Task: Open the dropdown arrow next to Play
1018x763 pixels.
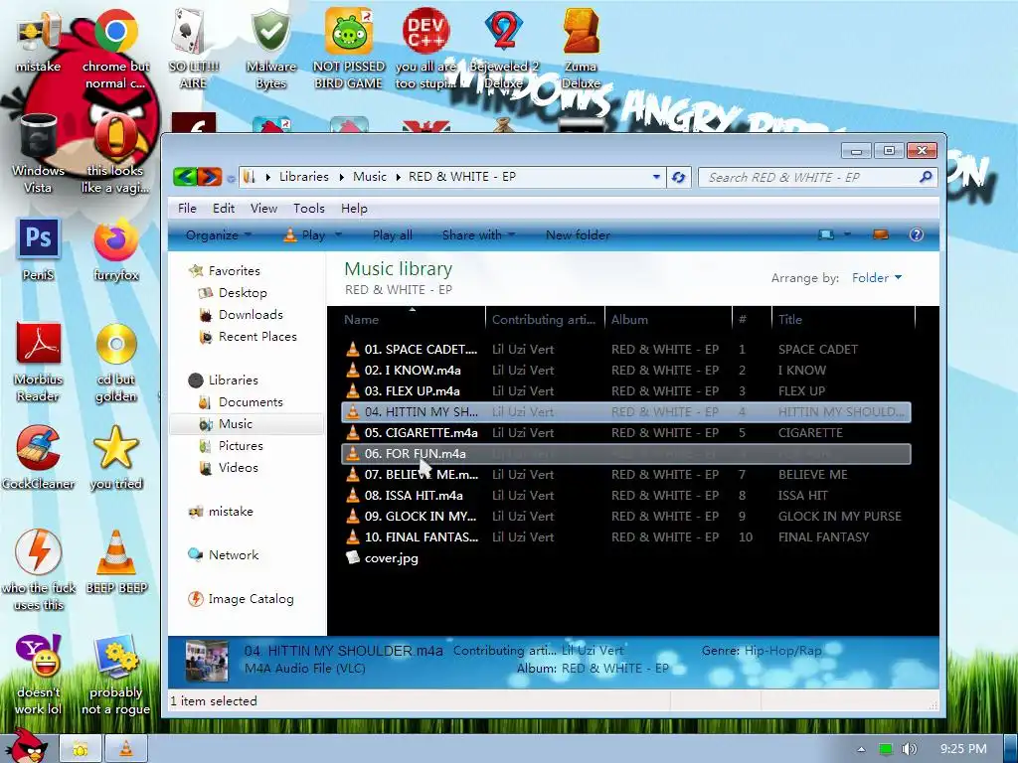Action: point(338,234)
